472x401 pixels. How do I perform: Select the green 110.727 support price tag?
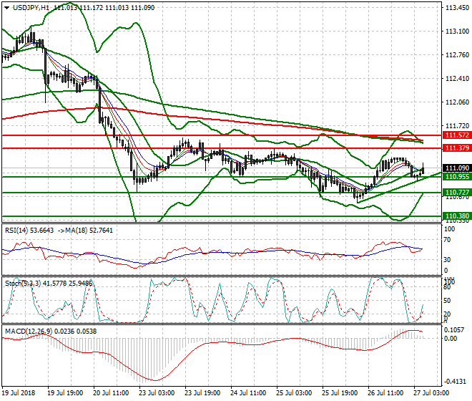pos(456,193)
